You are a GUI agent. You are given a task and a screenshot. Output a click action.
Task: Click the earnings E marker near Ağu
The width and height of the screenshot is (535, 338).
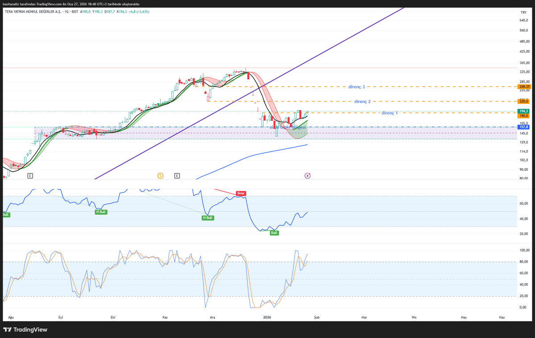pyautogui.click(x=30, y=176)
